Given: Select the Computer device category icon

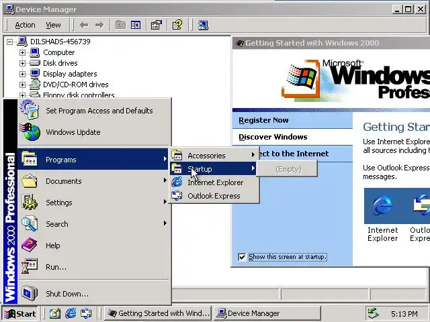Looking at the screenshot, I should click(x=35, y=52).
